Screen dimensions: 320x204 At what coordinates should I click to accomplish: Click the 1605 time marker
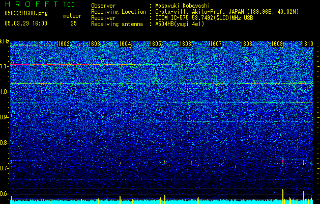(x=155, y=44)
